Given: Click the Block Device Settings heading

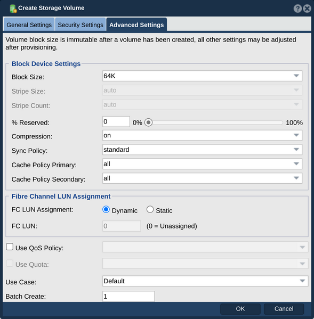Looking at the screenshot, I should 46,64.
